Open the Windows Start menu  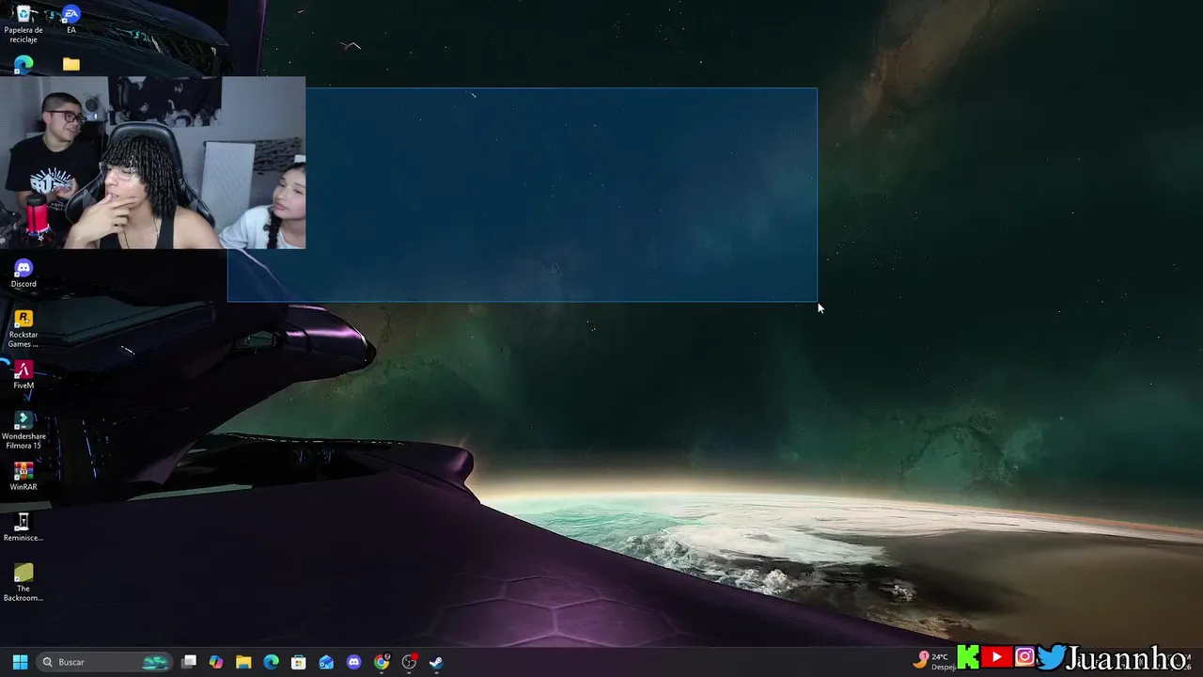click(x=20, y=662)
